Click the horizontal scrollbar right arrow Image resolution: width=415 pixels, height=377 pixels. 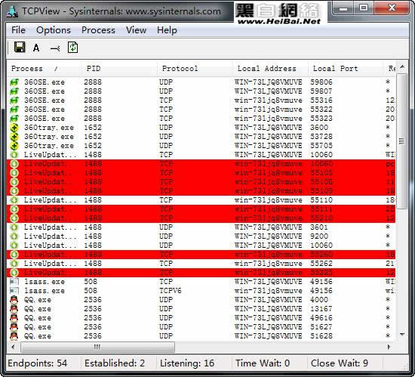point(389,347)
